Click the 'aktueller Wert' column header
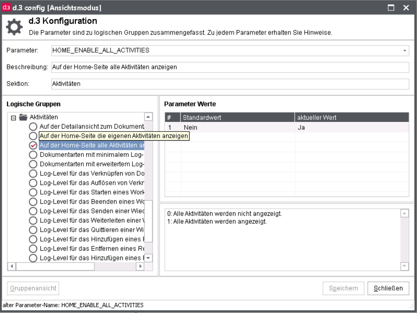The image size is (417, 313). [351, 118]
